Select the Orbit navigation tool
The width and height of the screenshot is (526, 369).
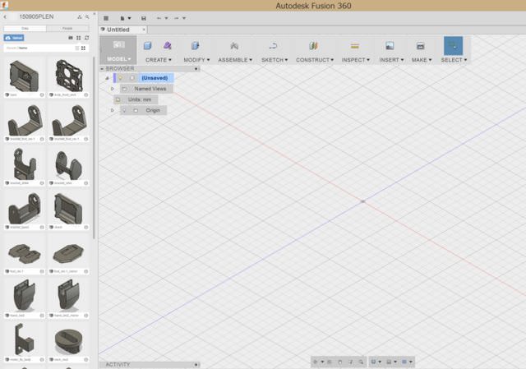point(316,362)
